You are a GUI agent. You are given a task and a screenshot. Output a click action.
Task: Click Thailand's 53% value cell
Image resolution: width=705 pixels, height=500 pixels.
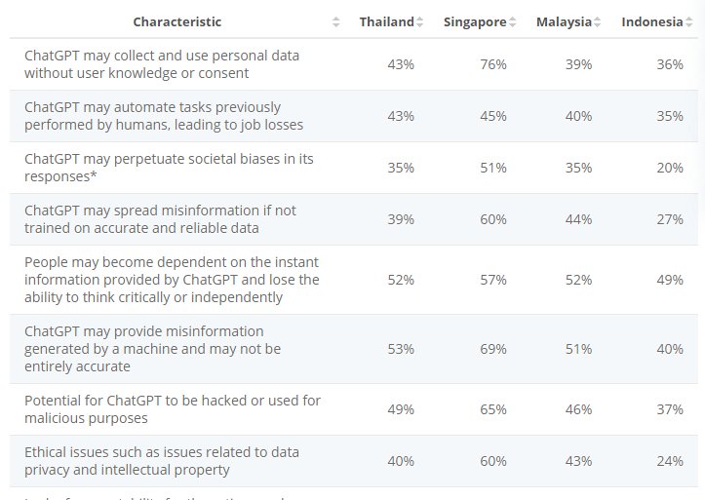400,349
